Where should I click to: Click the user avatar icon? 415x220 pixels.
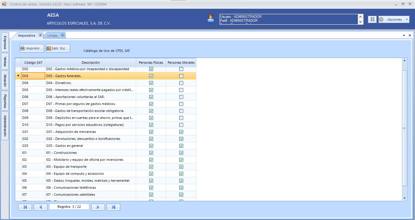point(211,19)
